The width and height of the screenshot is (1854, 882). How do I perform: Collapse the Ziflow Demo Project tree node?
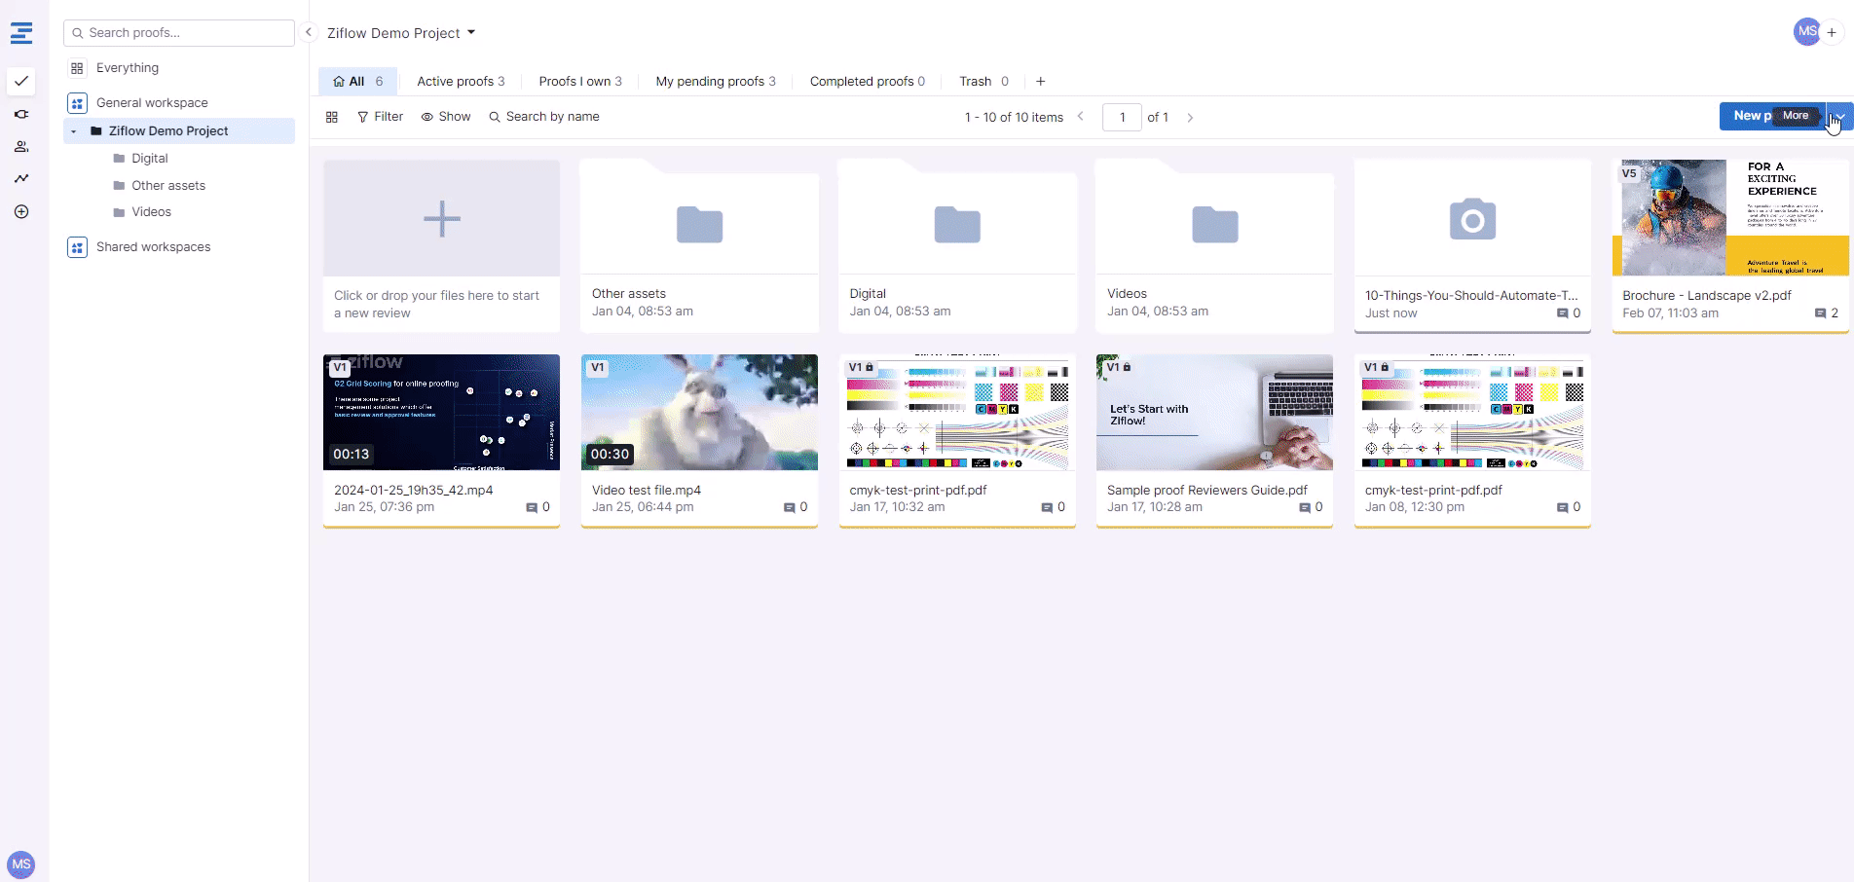[x=74, y=131]
